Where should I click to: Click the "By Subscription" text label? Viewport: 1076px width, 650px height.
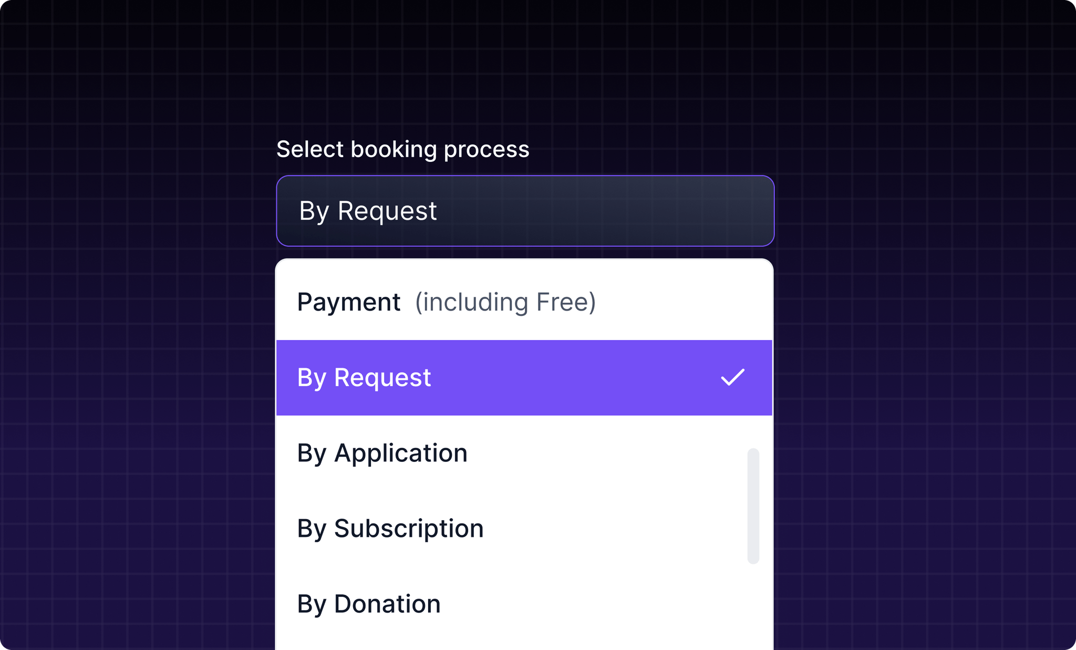tap(390, 528)
